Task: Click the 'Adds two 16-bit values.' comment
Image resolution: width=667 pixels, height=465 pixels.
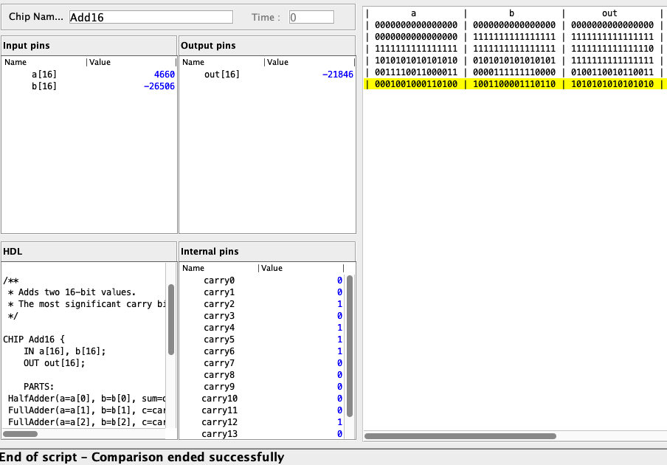Action: pos(77,292)
